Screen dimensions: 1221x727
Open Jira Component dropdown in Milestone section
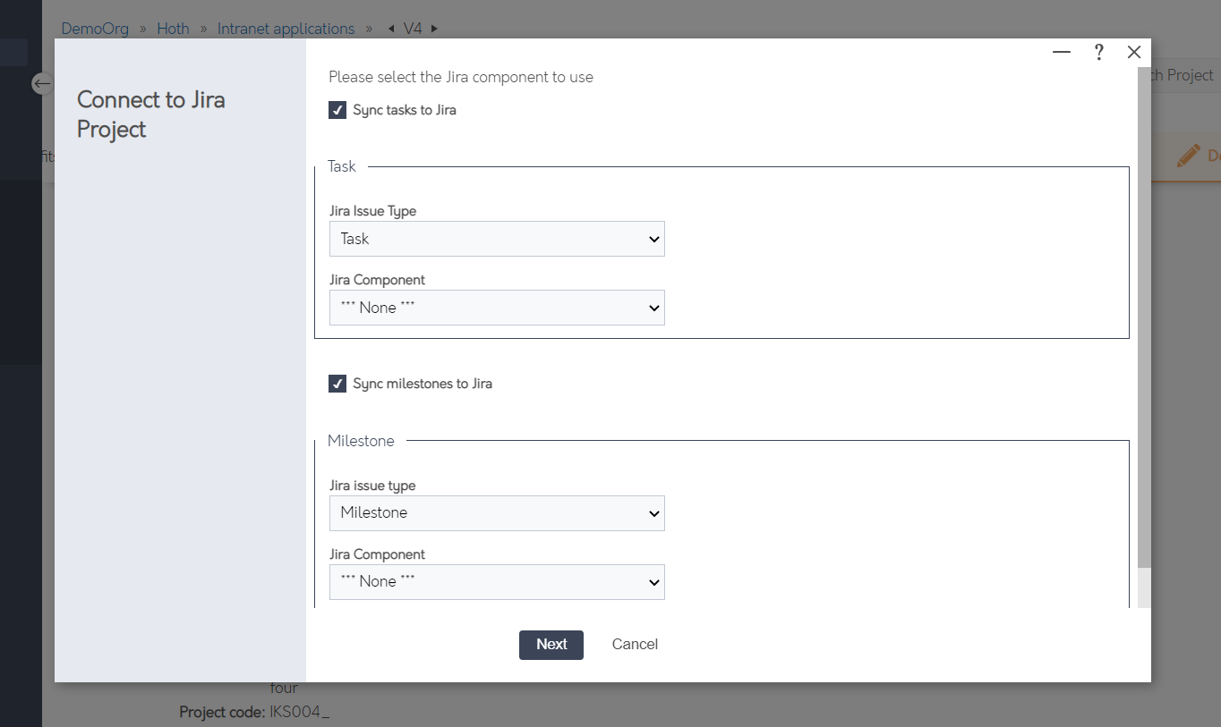click(x=497, y=581)
